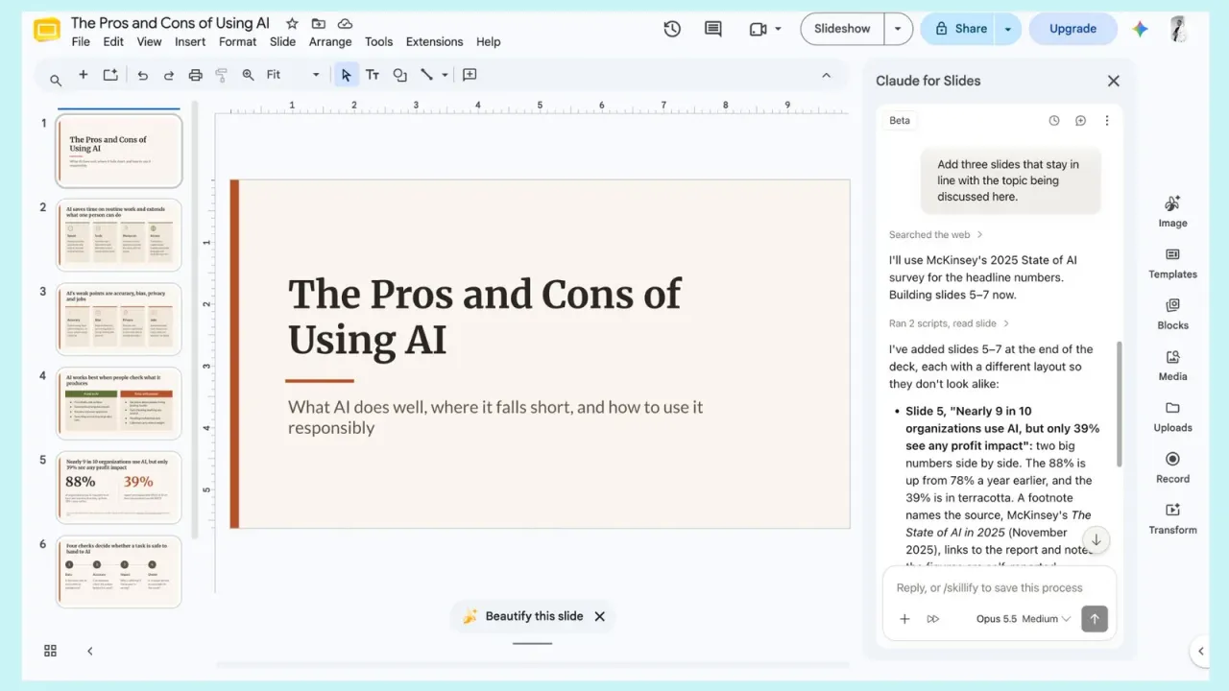Viewport: 1229px width, 691px height.
Task: Open the Share options dropdown arrow
Action: 1007,29
